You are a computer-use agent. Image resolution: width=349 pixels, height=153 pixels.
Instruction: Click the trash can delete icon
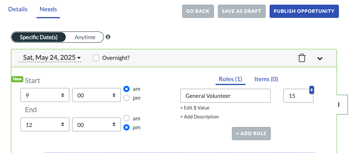302,58
